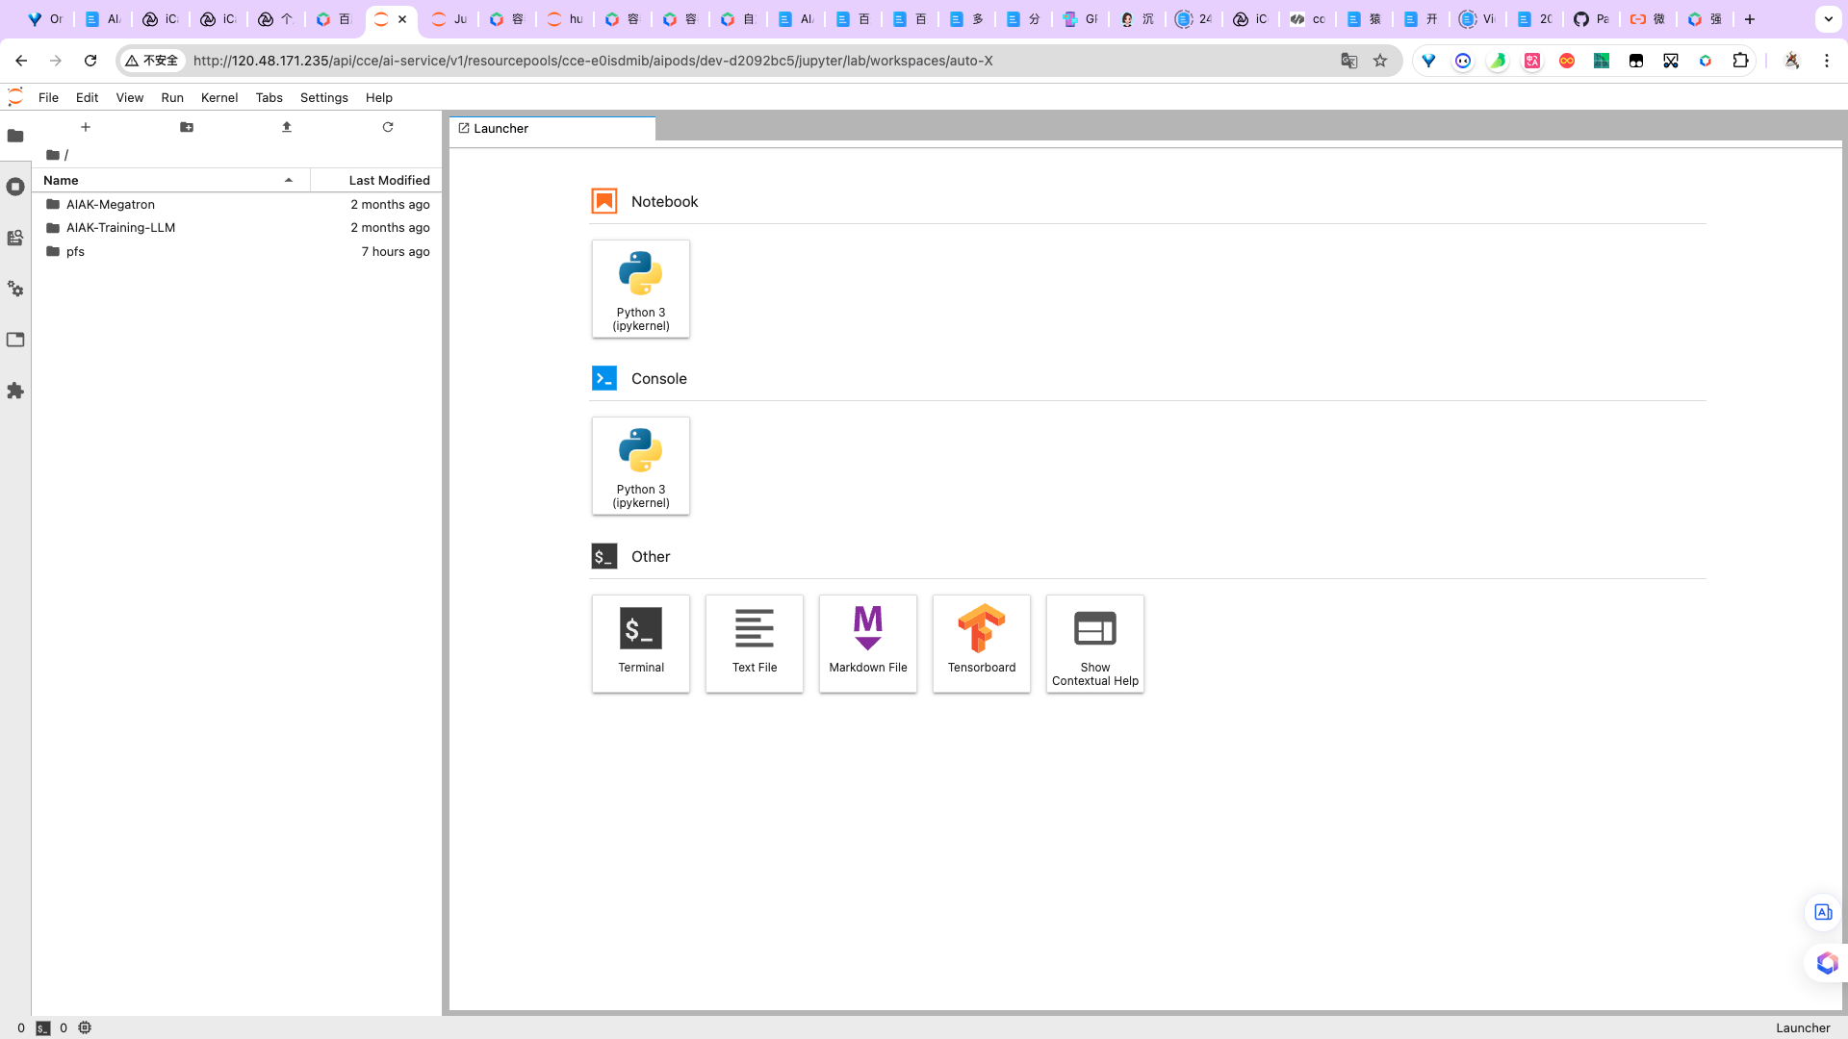
Task: Launch Tensorboard
Action: point(982,644)
